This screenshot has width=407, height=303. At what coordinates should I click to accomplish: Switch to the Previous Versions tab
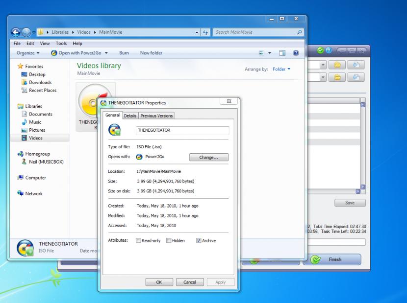click(156, 116)
